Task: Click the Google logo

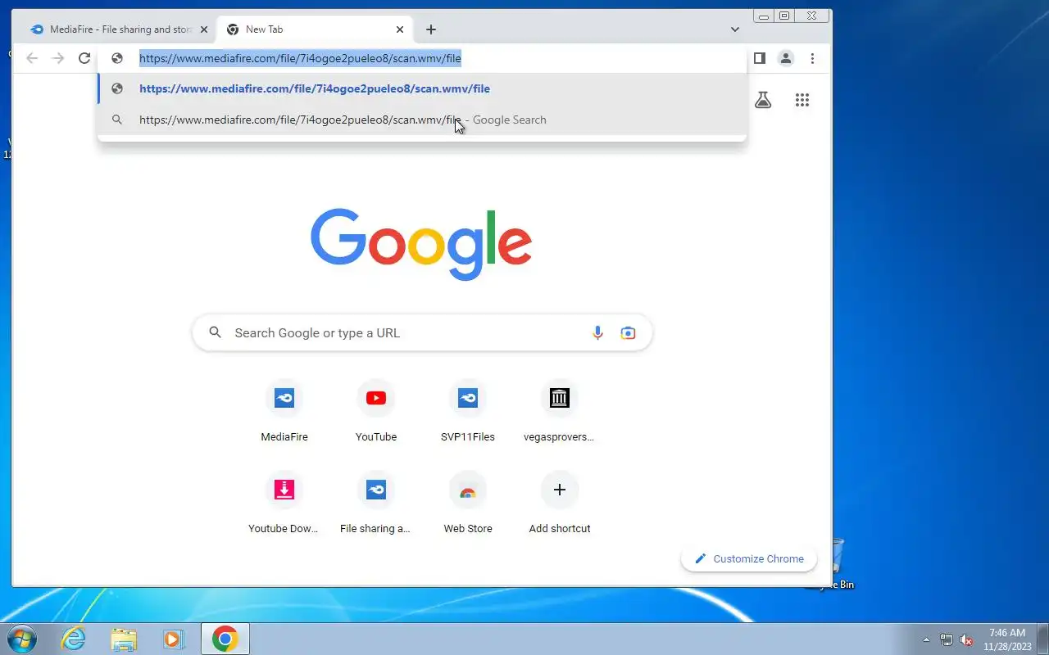Action: pyautogui.click(x=422, y=244)
